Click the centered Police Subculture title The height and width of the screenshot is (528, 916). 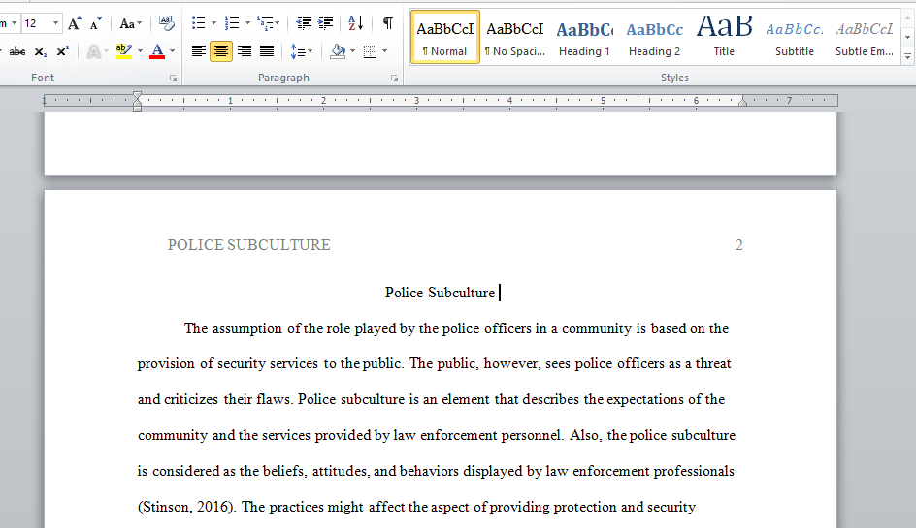[440, 293]
